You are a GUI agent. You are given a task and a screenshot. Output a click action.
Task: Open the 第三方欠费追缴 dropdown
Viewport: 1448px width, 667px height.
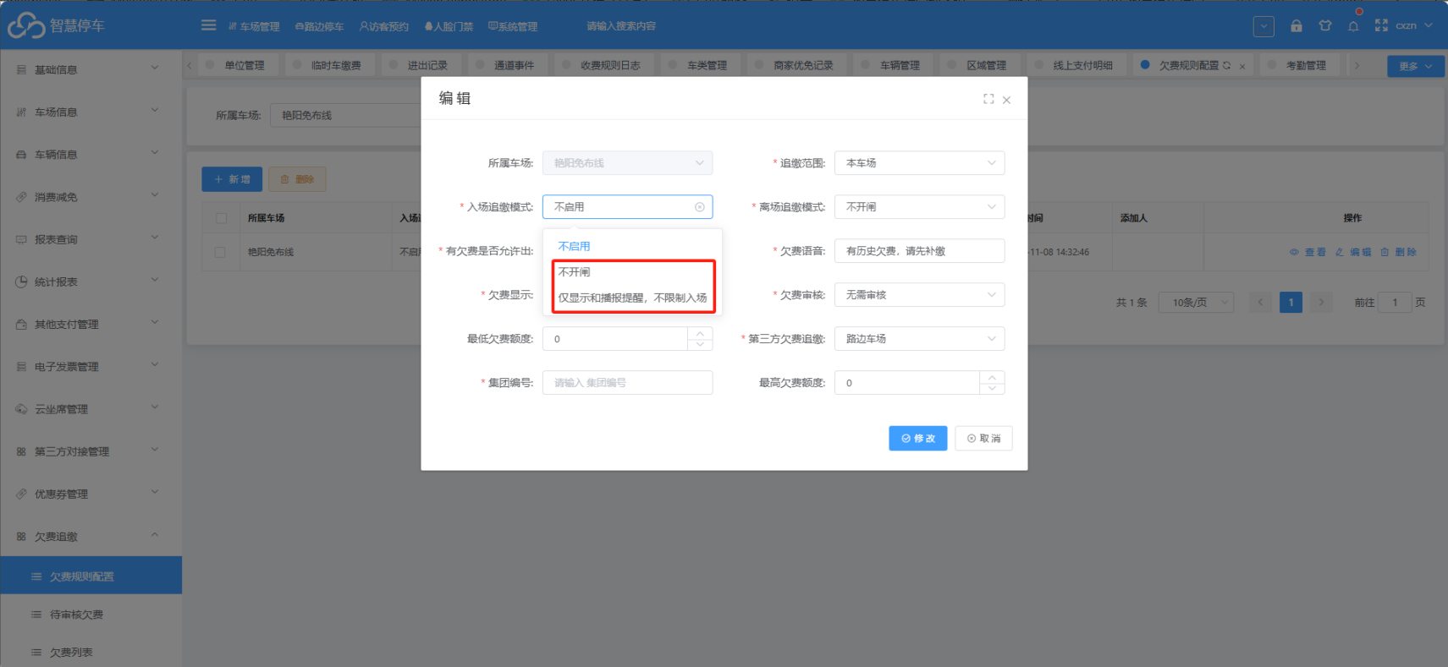[x=919, y=339]
